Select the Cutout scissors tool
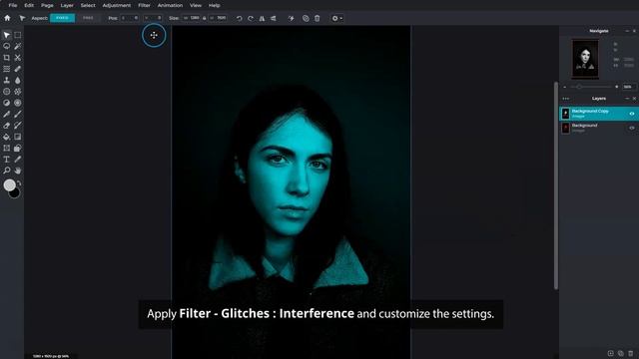This screenshot has width=639, height=359. click(x=18, y=58)
